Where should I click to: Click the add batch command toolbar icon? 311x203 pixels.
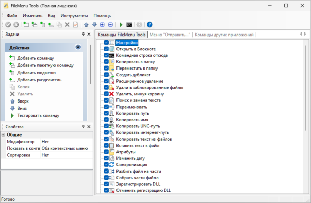tap(34, 25)
